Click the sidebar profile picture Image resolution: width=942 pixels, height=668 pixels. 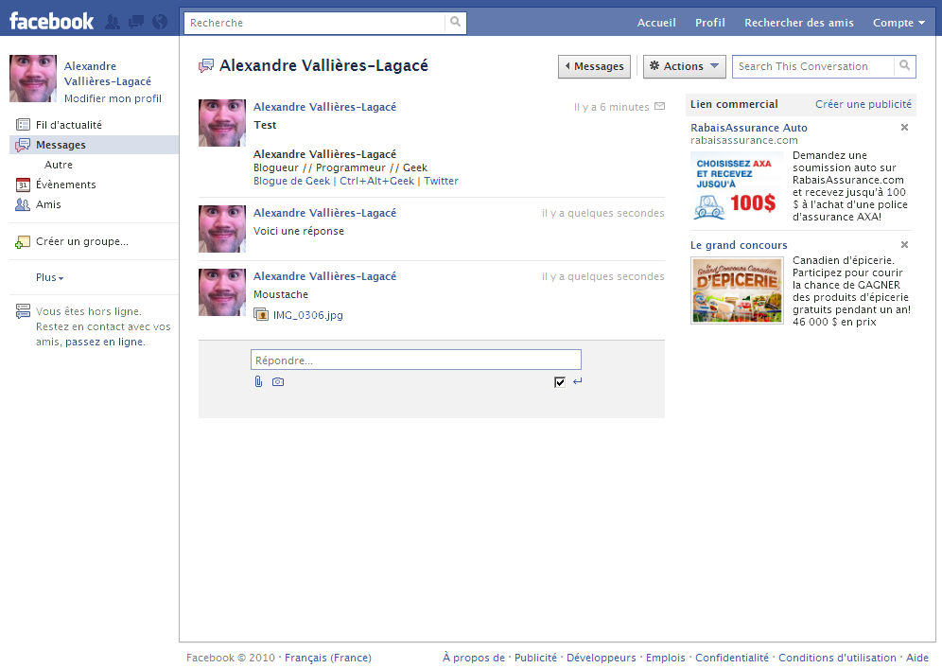33,79
